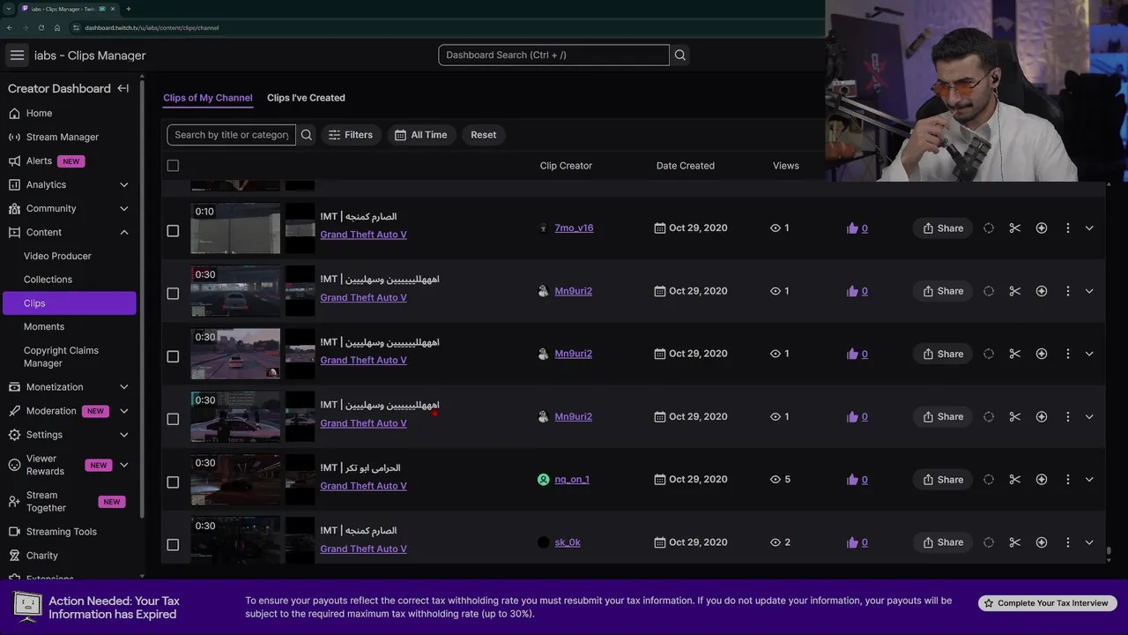The height and width of the screenshot is (635, 1128).
Task: Expand details of the sk_0k clip row
Action: (x=1089, y=542)
